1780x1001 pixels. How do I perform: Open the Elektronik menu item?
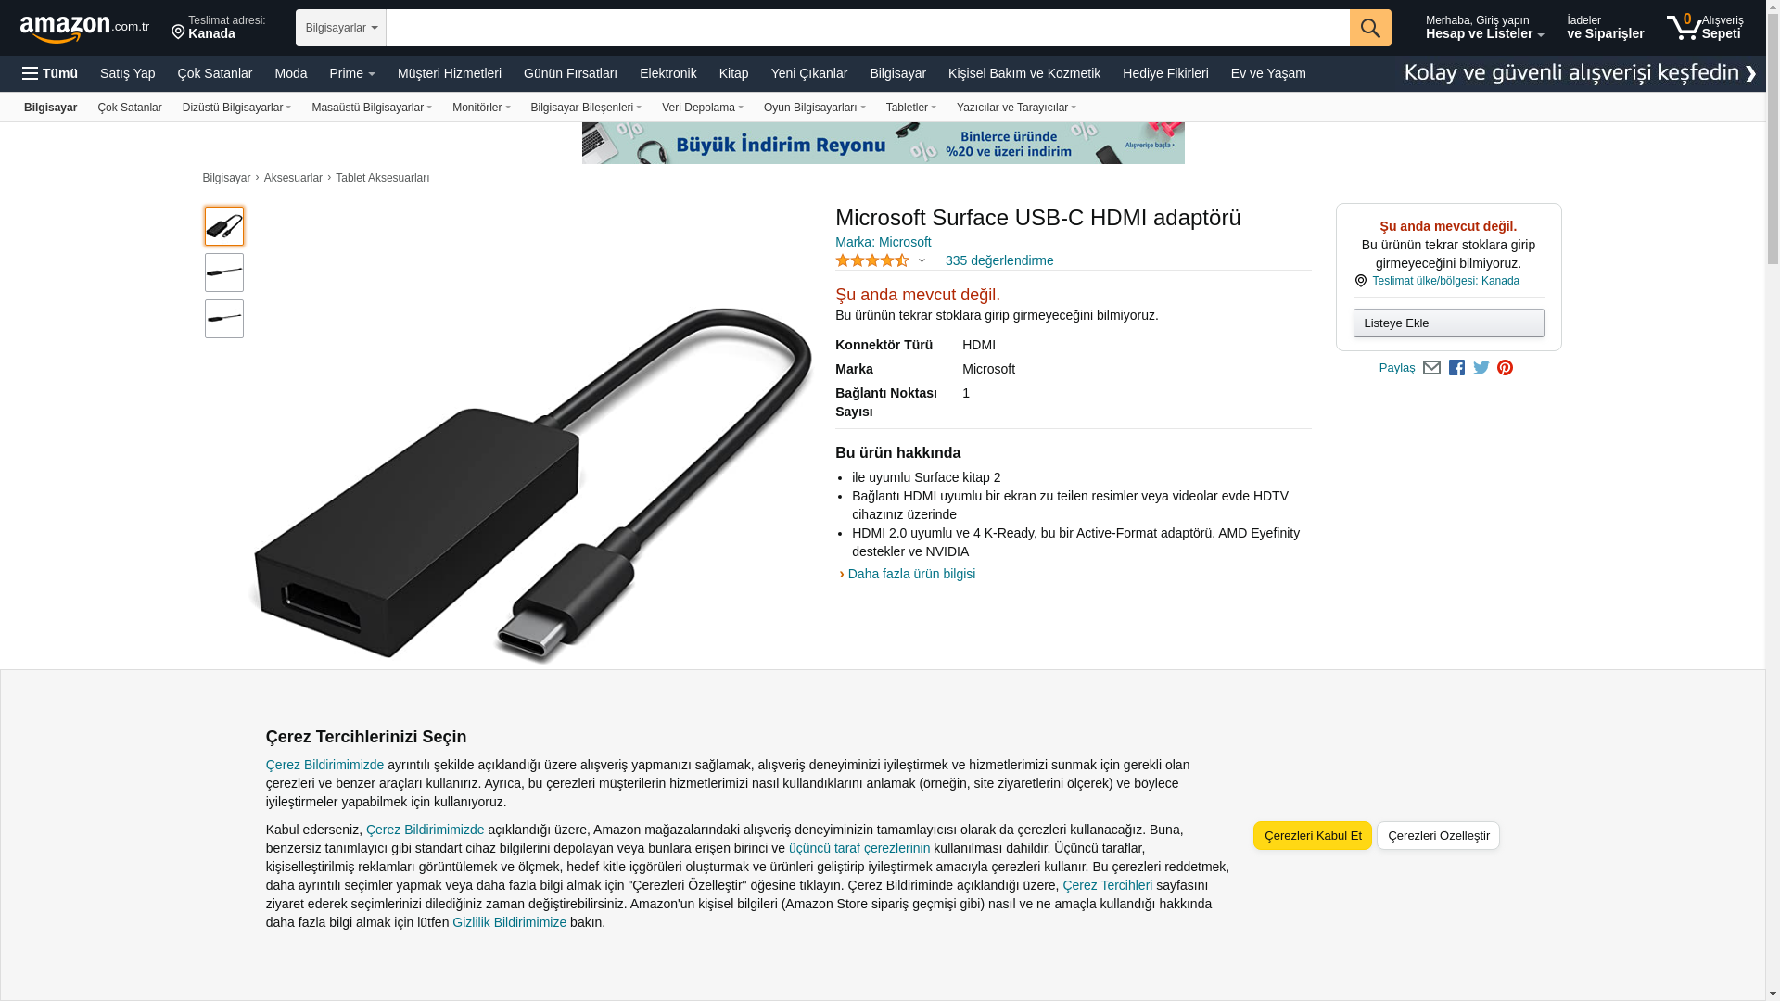coord(667,73)
